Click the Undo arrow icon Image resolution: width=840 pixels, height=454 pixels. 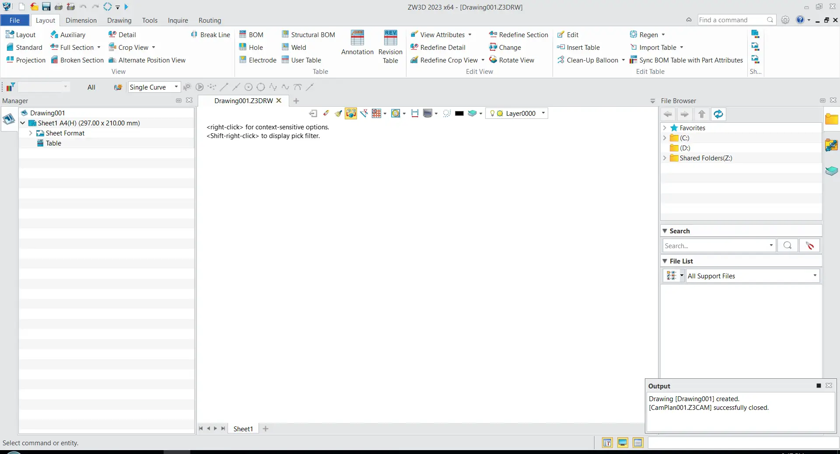click(83, 7)
